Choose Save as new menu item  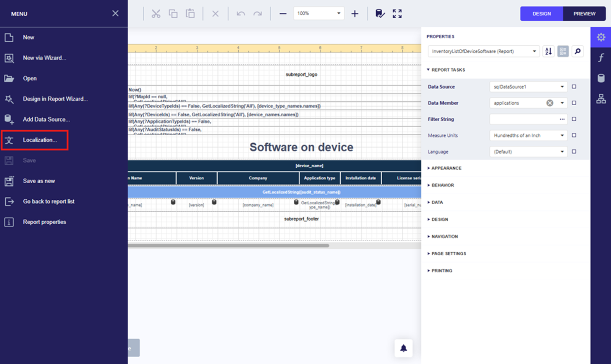(39, 181)
